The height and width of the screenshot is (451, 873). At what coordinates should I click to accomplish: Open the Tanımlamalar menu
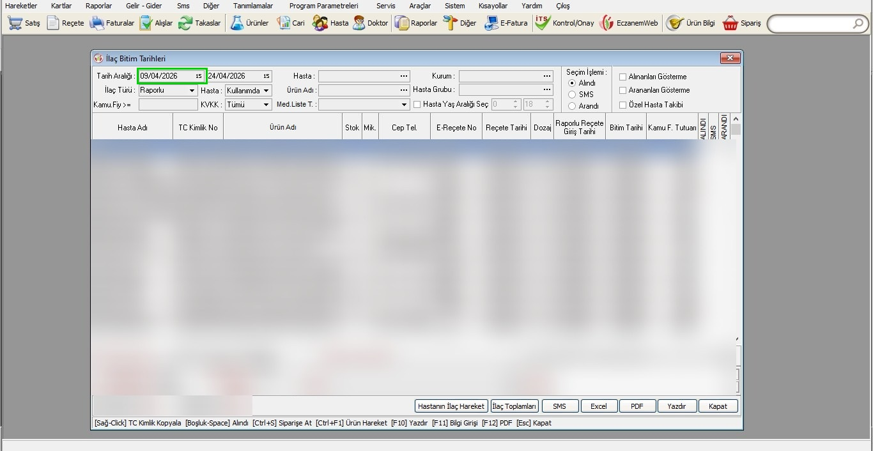point(253,6)
